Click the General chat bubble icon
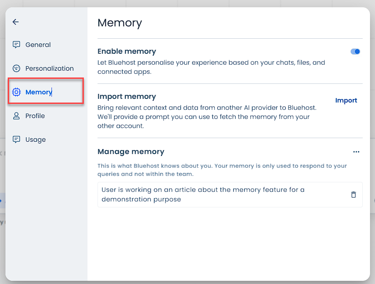The image size is (375, 284). click(x=16, y=45)
